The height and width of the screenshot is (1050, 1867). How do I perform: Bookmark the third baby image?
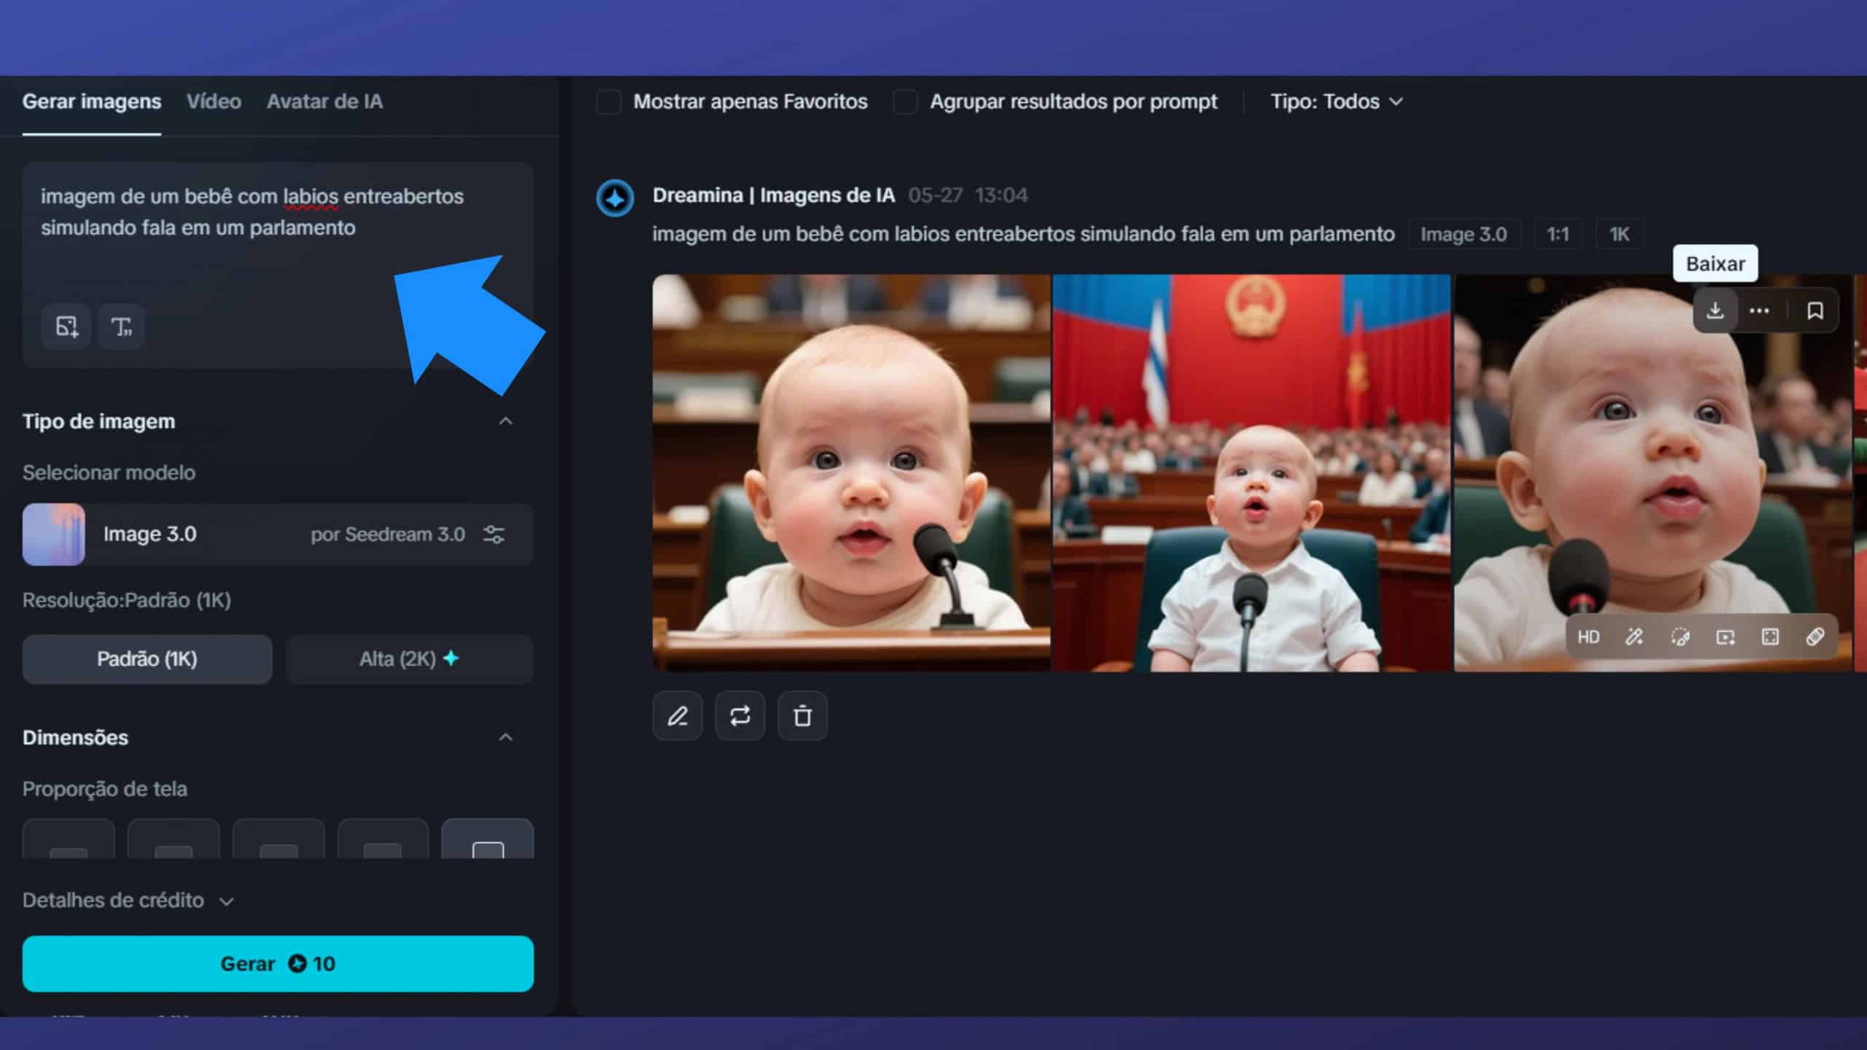(1814, 311)
